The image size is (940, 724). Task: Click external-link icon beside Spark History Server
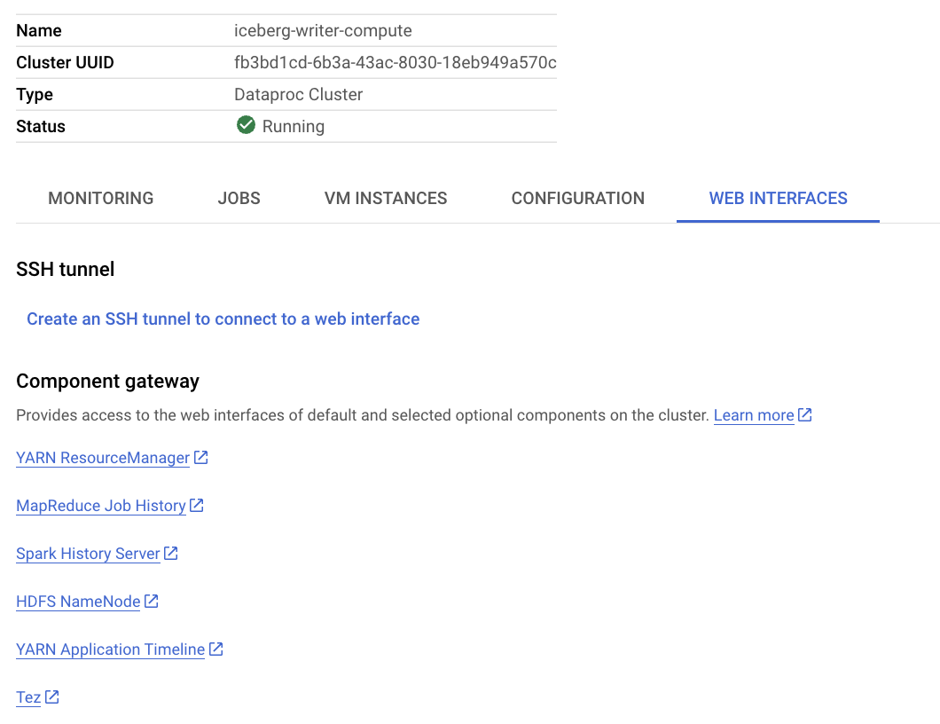(x=171, y=554)
